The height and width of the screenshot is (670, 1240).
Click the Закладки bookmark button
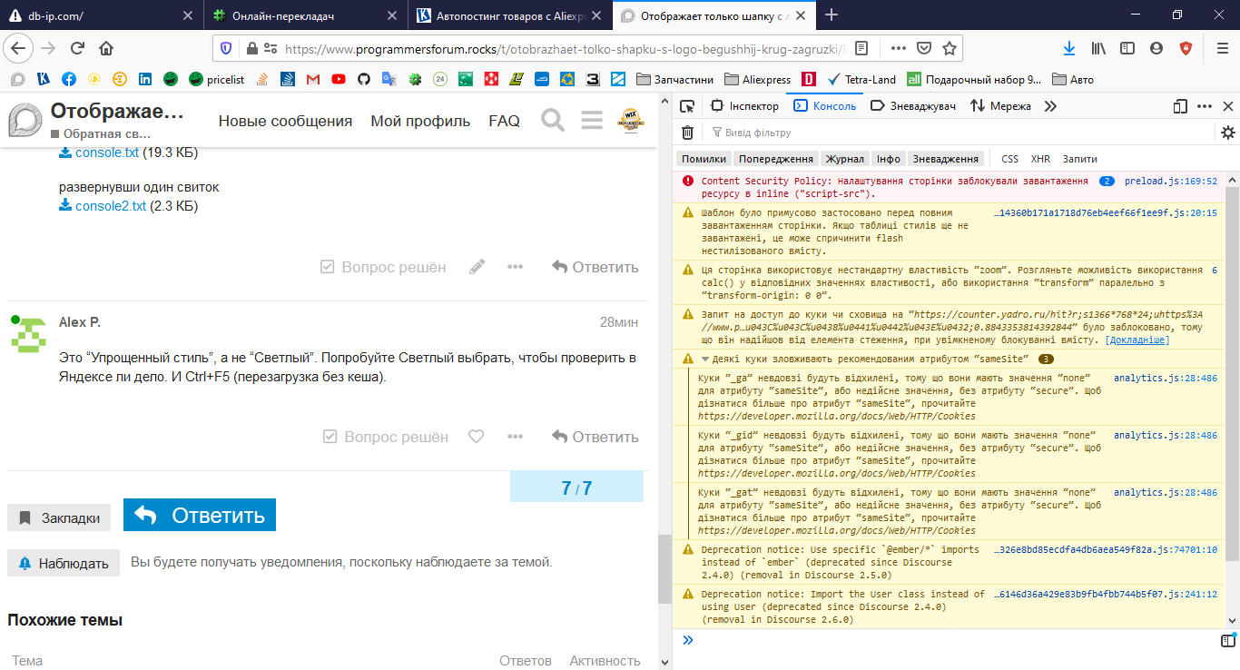tap(59, 517)
